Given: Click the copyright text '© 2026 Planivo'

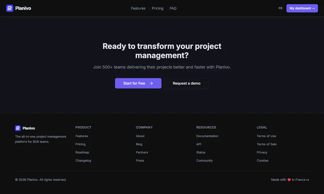Looking at the screenshot, I should click(26, 180).
